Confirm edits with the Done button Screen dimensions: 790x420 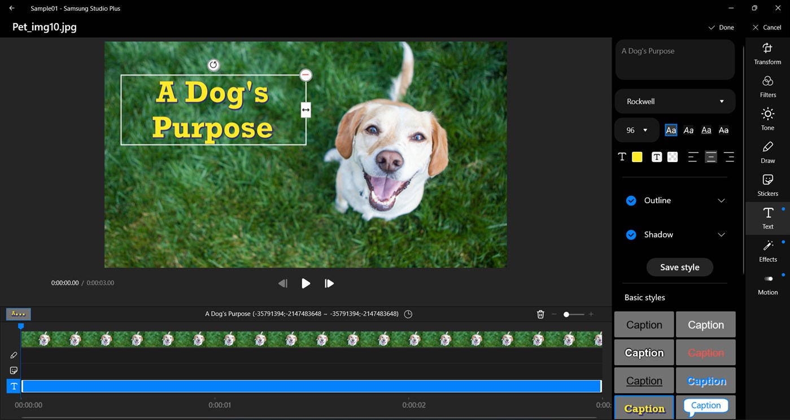721,27
